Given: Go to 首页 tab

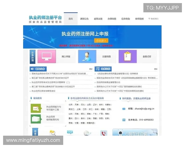Looking at the screenshot, I should [71, 19].
